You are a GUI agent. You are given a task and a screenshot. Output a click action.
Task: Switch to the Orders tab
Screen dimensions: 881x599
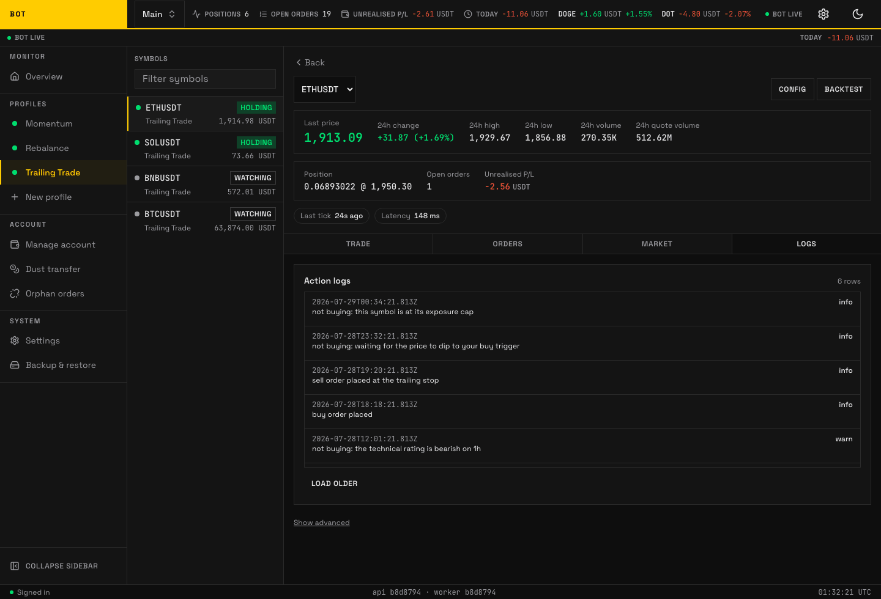[508, 244]
